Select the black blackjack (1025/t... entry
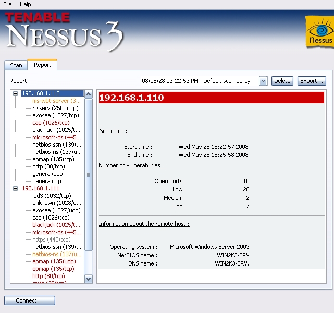 pos(56,130)
